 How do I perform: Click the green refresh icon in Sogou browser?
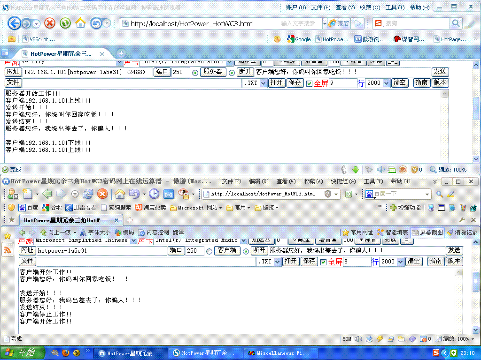(65, 23)
